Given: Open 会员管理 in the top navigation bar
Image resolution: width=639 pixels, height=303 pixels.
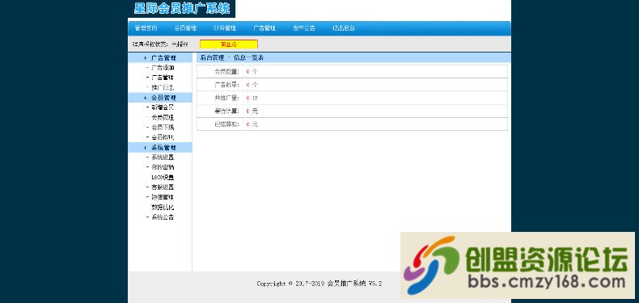Looking at the screenshot, I should 185,28.
